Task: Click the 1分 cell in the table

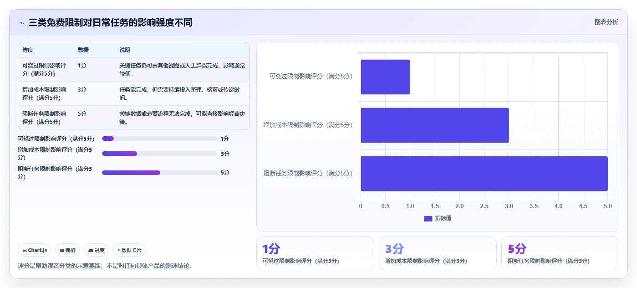Action: click(x=82, y=66)
